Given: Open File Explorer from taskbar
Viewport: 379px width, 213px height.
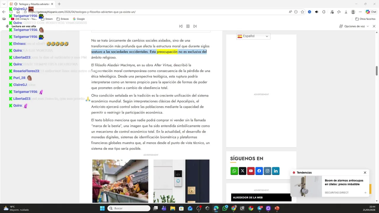Looking at the screenshot, I should coord(173,208).
